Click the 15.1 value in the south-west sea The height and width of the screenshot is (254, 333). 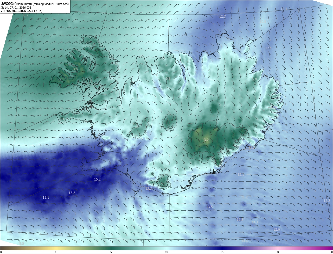tap(46, 197)
